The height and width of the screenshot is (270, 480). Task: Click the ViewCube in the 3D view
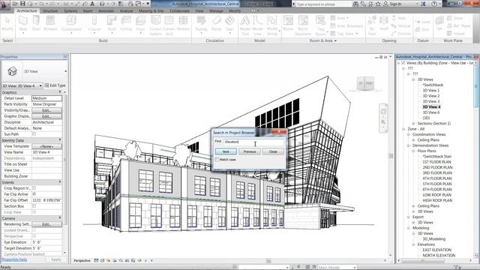coord(365,83)
